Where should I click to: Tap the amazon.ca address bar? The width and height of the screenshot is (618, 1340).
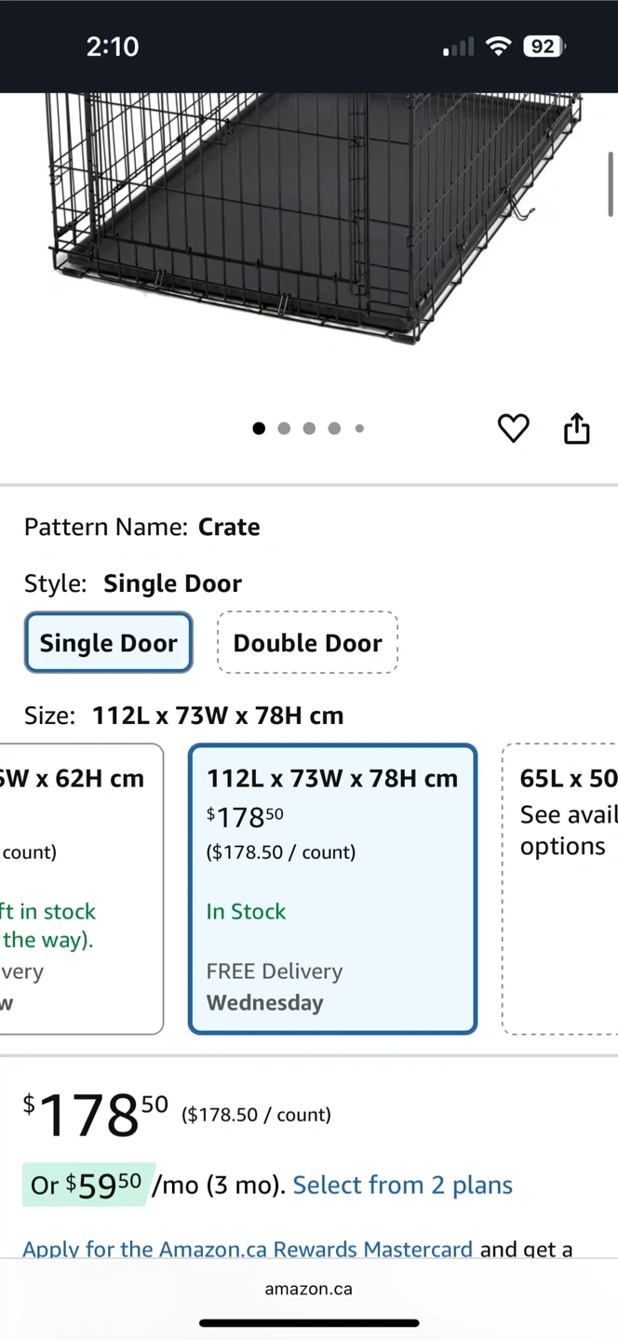pos(308,1289)
